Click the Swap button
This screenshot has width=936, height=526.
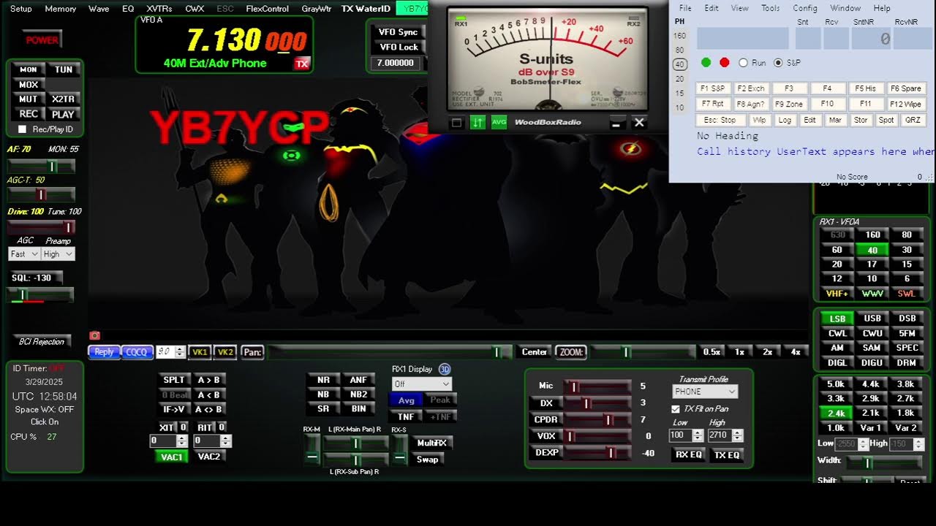click(428, 460)
